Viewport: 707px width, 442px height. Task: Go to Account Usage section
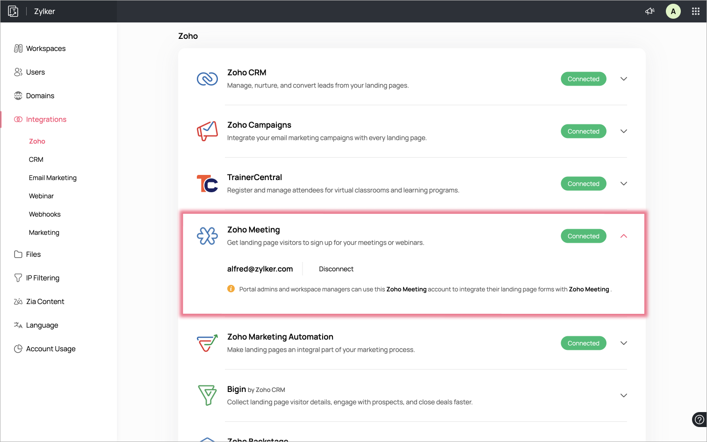pos(50,349)
